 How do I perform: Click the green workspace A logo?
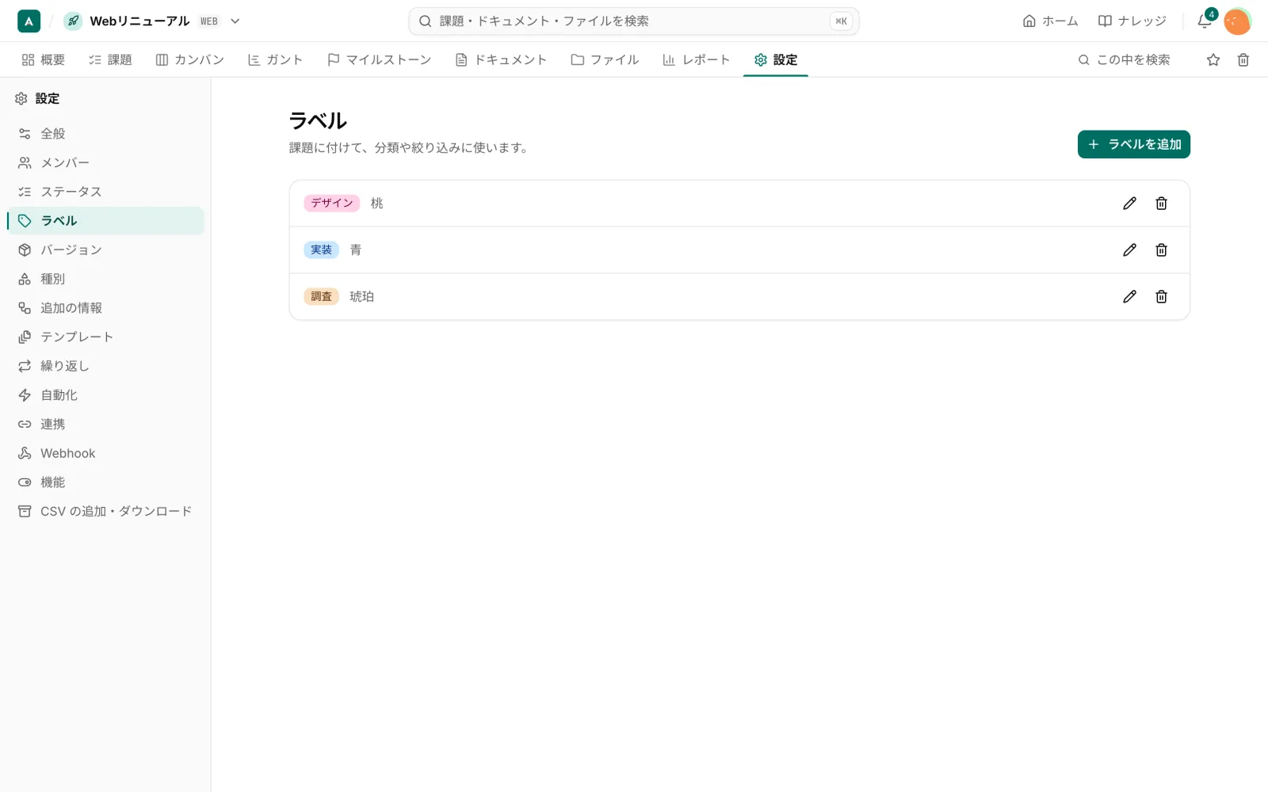click(29, 21)
